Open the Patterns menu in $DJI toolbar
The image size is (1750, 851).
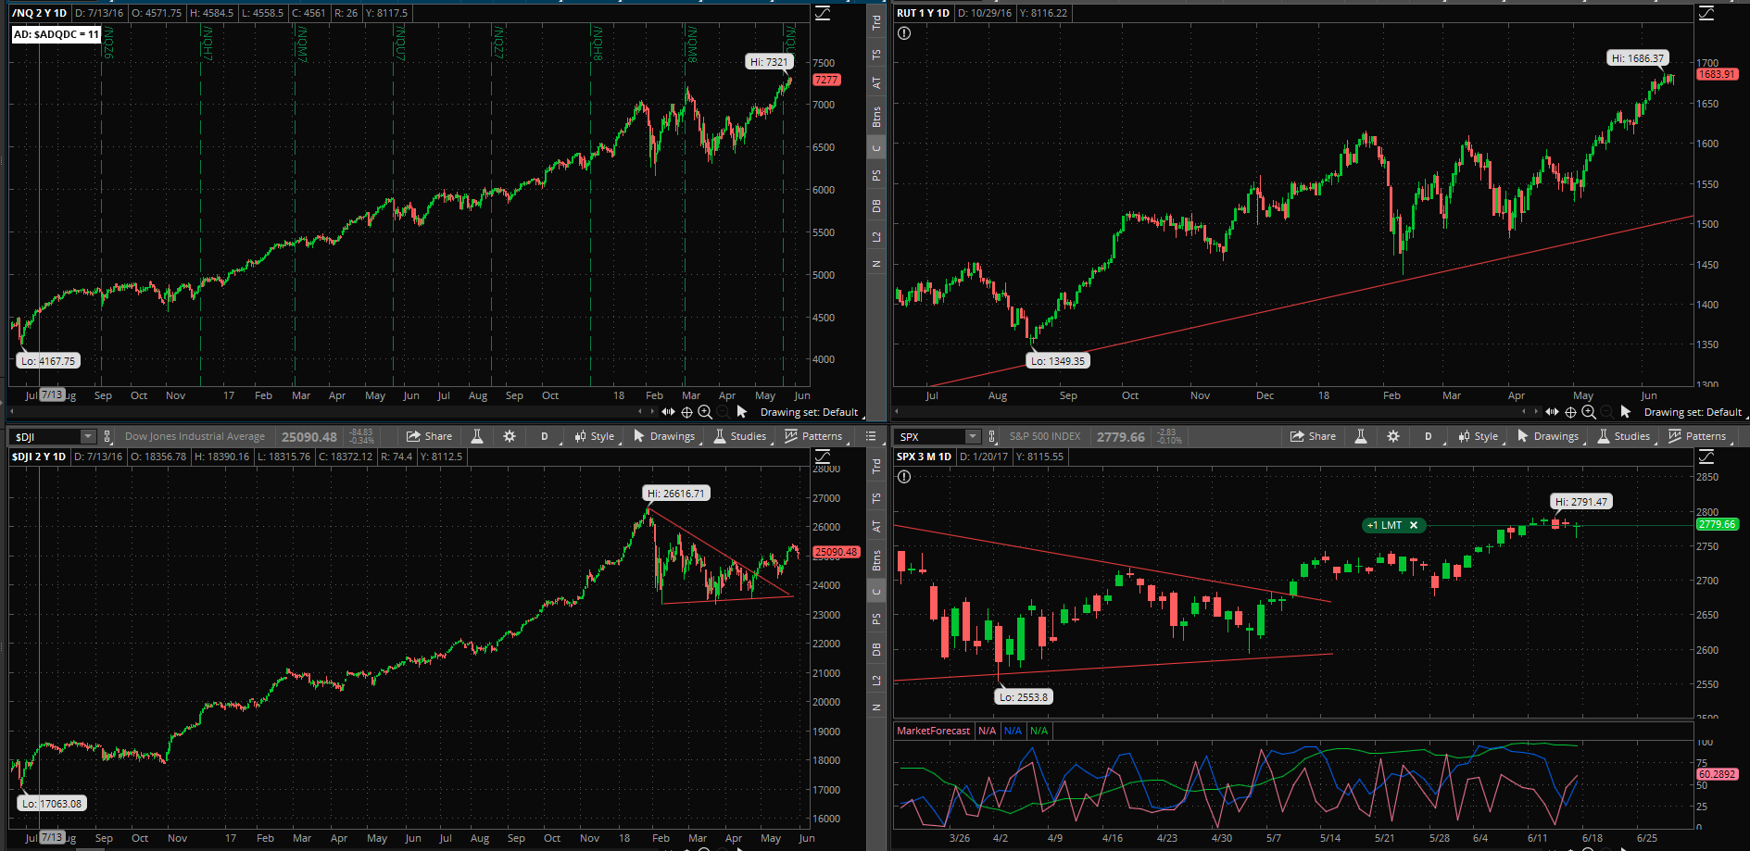coord(813,436)
